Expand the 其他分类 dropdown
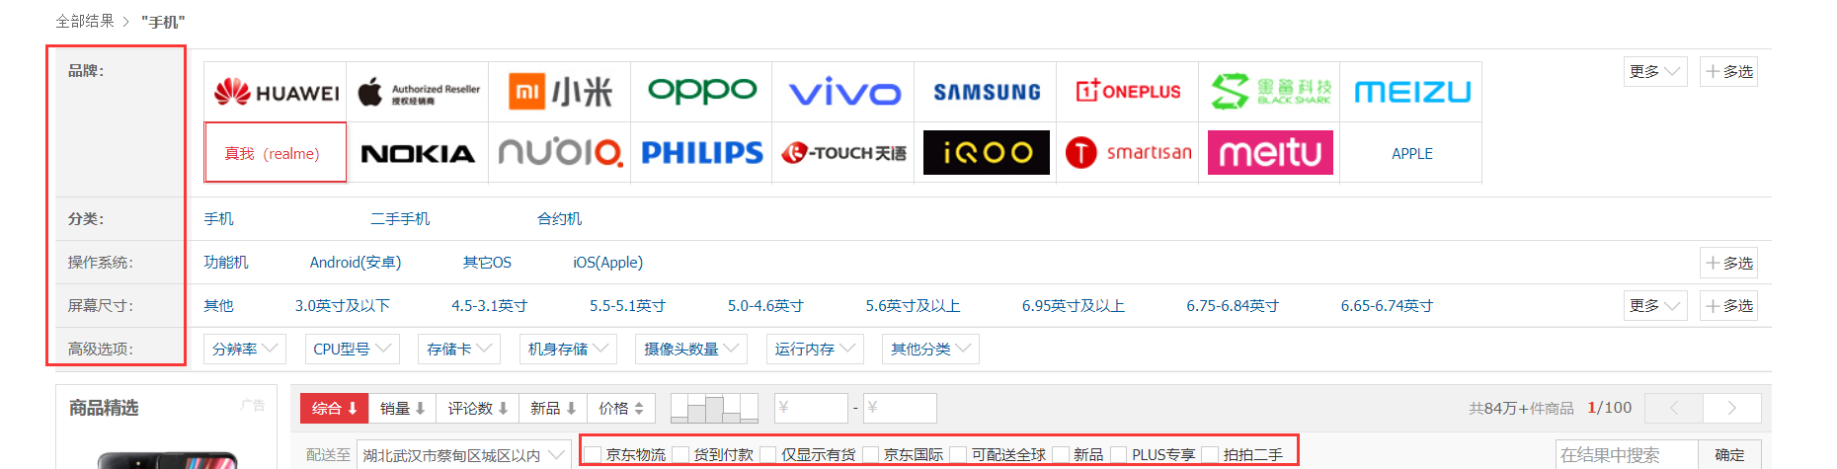 point(930,349)
